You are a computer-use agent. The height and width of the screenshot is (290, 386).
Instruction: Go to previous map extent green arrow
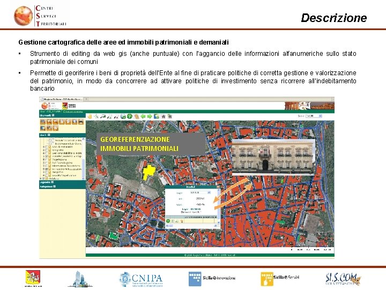click(143, 116)
